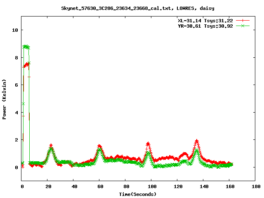Click y-axis tick label 6
The width and height of the screenshot is (264, 198).
point(16,85)
